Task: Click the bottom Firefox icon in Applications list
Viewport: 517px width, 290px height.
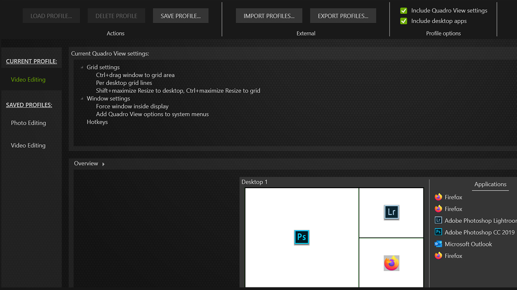Action: pos(439,256)
